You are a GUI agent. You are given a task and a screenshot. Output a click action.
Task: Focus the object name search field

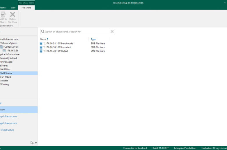(78, 31)
